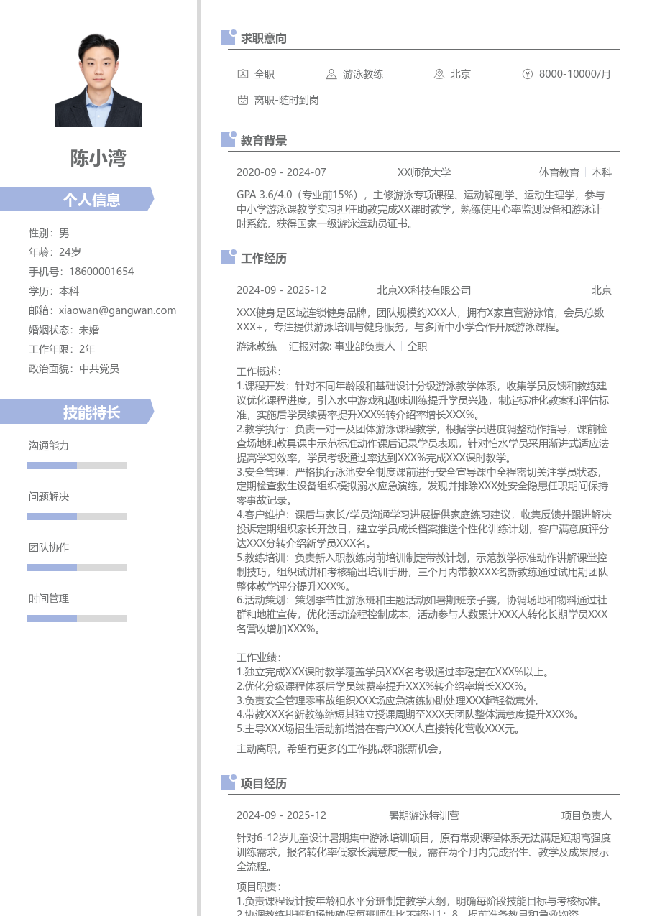Click the calendar icon beside 离职-随时到岗
The image size is (647, 916).
(243, 100)
